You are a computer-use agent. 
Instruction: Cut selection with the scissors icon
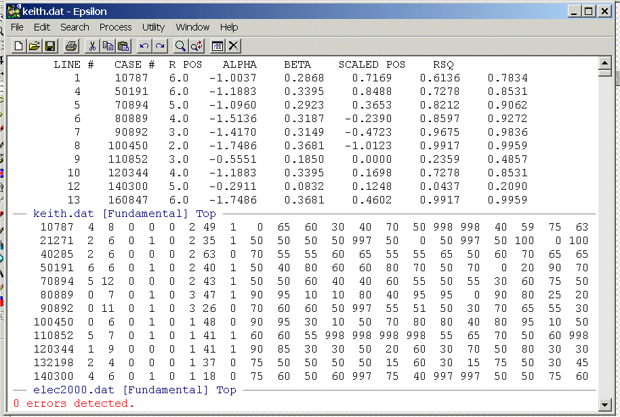click(92, 46)
